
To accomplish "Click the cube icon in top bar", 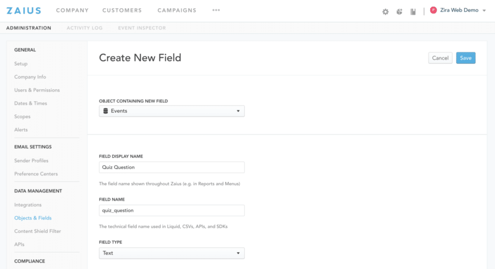I will (399, 12).
